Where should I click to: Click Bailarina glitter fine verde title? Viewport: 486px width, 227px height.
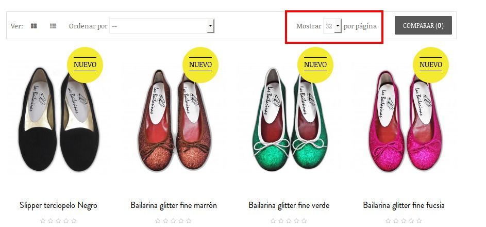tap(289, 205)
